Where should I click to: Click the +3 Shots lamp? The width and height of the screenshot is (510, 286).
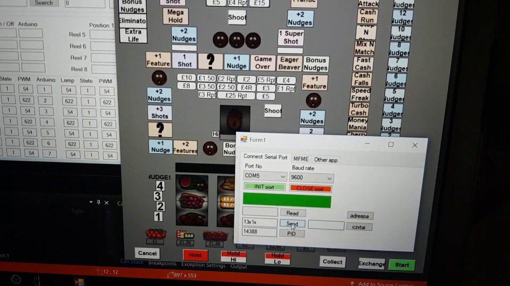point(159,112)
